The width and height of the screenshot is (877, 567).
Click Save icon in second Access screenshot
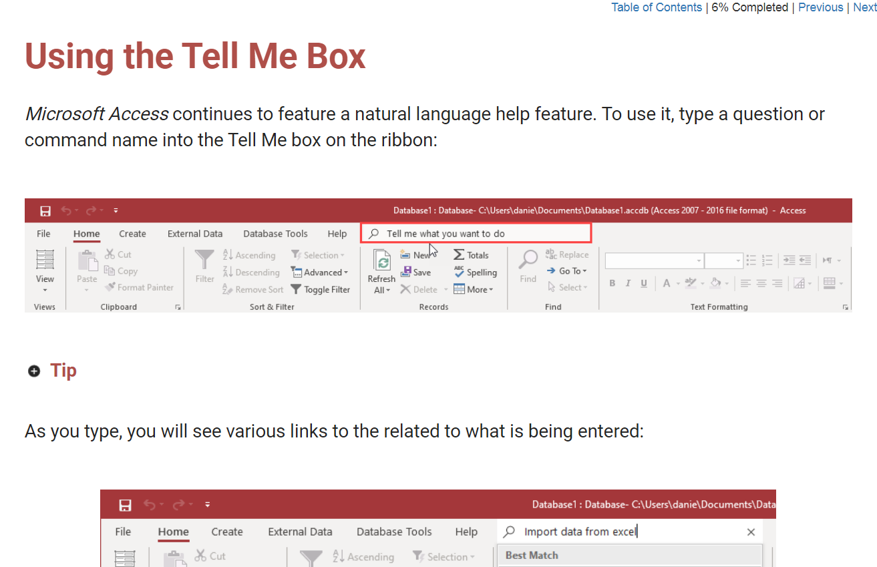[x=125, y=506]
